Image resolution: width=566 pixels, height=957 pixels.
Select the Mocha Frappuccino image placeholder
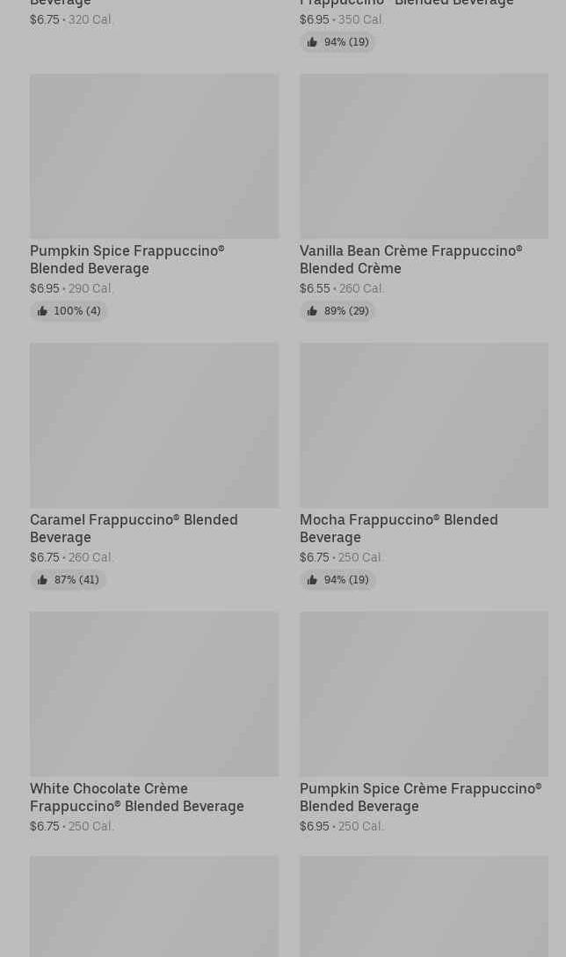[424, 425]
